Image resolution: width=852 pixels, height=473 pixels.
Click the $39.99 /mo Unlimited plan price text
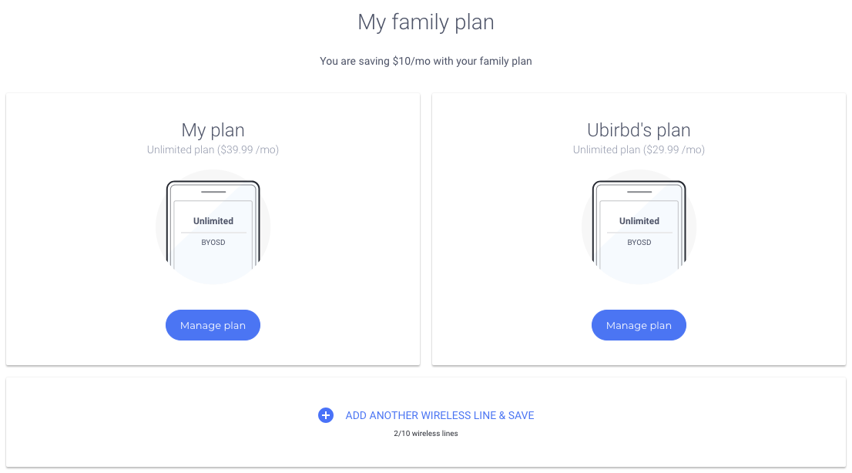[x=213, y=149]
